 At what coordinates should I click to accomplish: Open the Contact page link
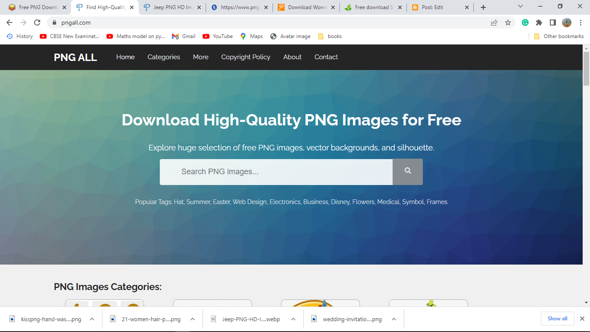(326, 57)
